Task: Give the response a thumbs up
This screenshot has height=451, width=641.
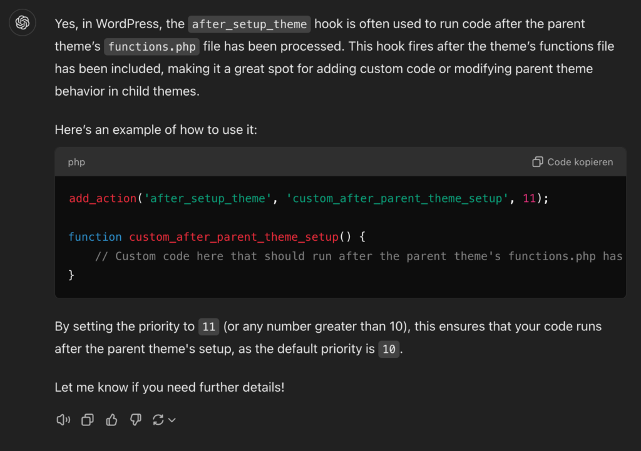Action: 112,420
